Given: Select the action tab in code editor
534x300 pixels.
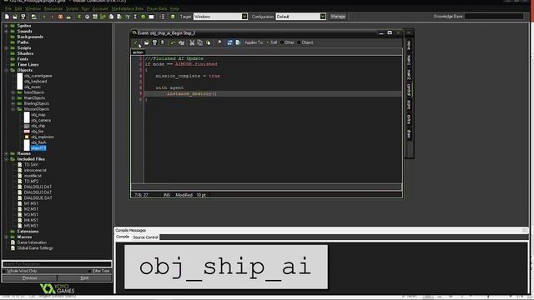Looking at the screenshot, I should click(x=138, y=52).
